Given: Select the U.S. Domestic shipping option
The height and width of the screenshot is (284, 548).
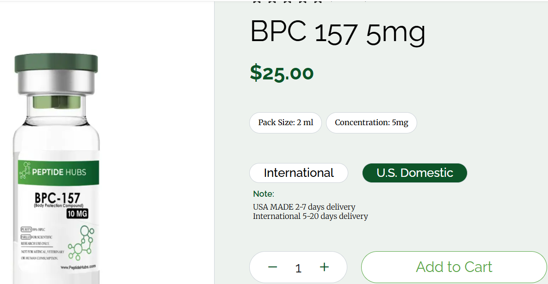Looking at the screenshot, I should [x=415, y=173].
